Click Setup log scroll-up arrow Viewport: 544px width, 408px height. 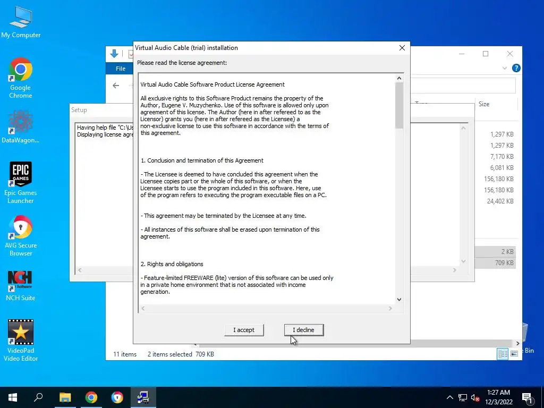[463, 128]
